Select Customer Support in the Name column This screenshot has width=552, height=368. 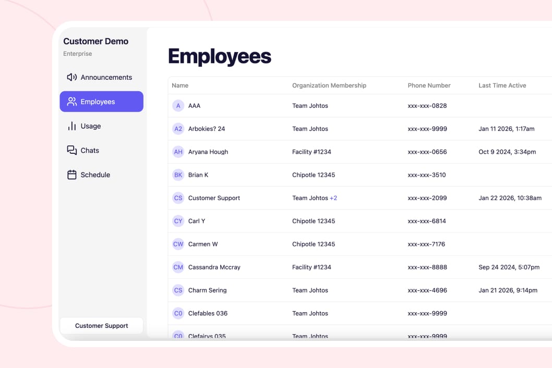pos(214,198)
